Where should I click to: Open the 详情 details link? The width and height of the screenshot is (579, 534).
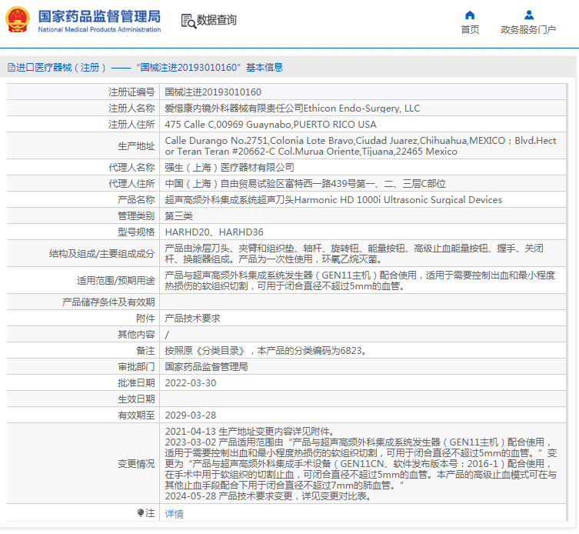pos(174,514)
